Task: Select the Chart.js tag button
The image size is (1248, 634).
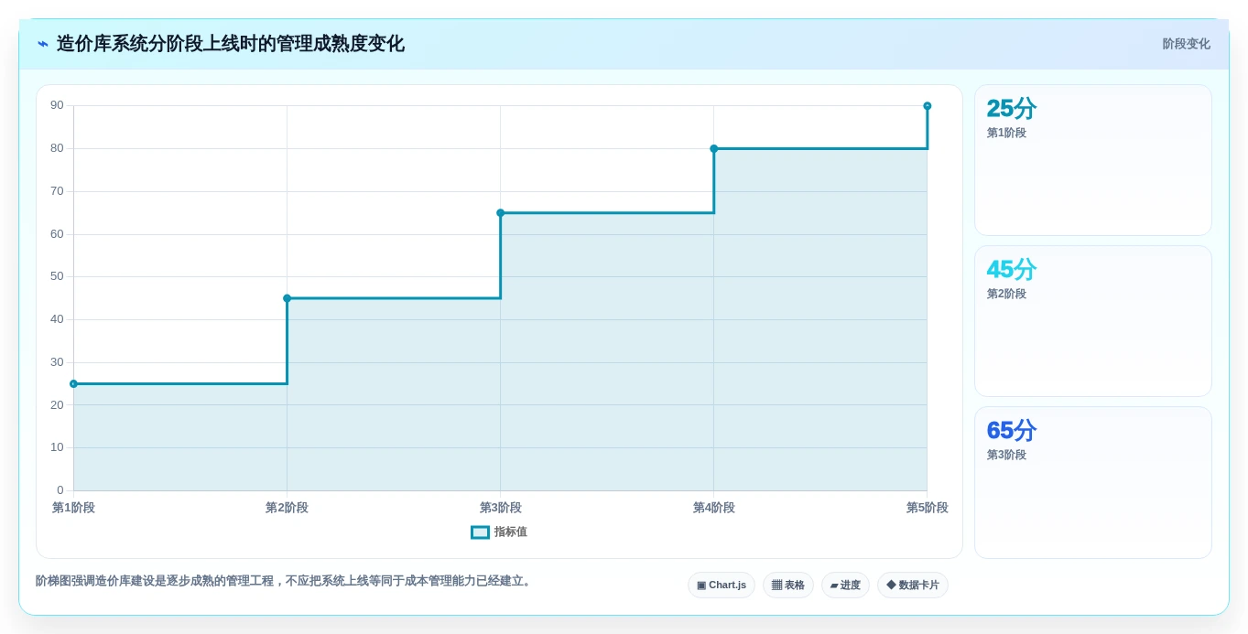Action: [x=722, y=586]
